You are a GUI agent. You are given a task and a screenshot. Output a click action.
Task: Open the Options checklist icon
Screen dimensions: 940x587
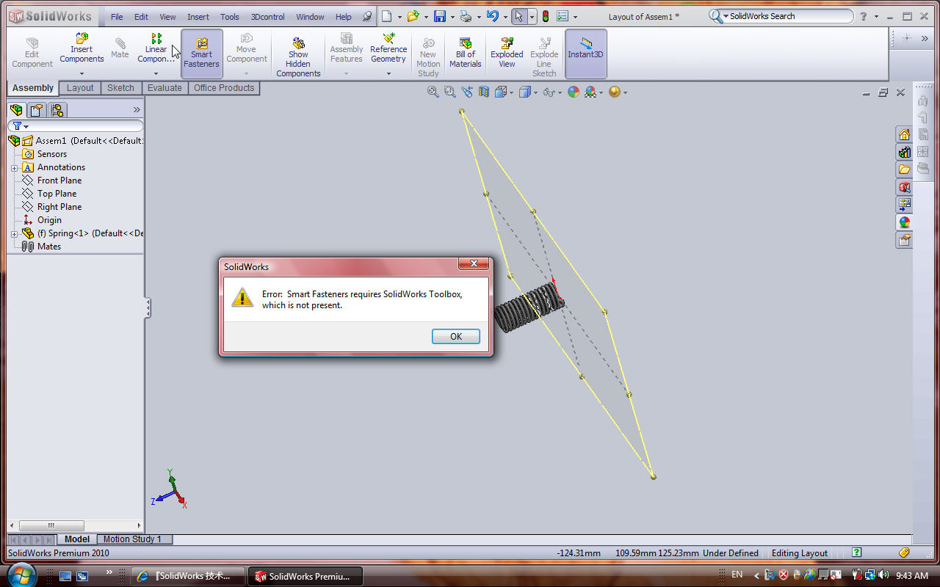[563, 16]
